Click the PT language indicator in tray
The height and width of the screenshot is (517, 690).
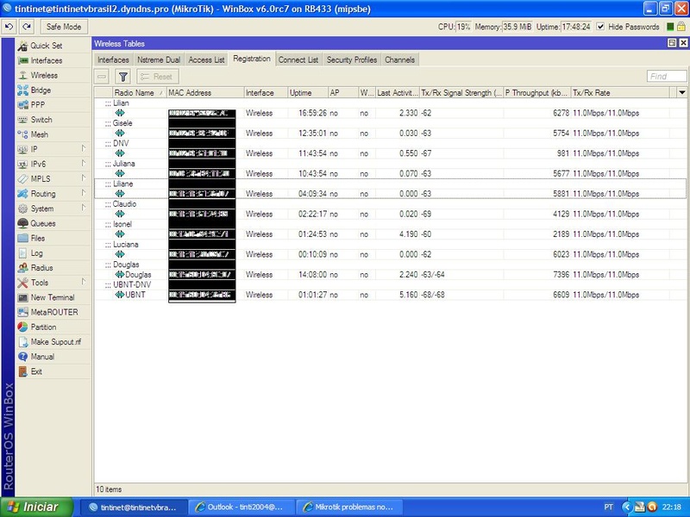click(x=608, y=507)
